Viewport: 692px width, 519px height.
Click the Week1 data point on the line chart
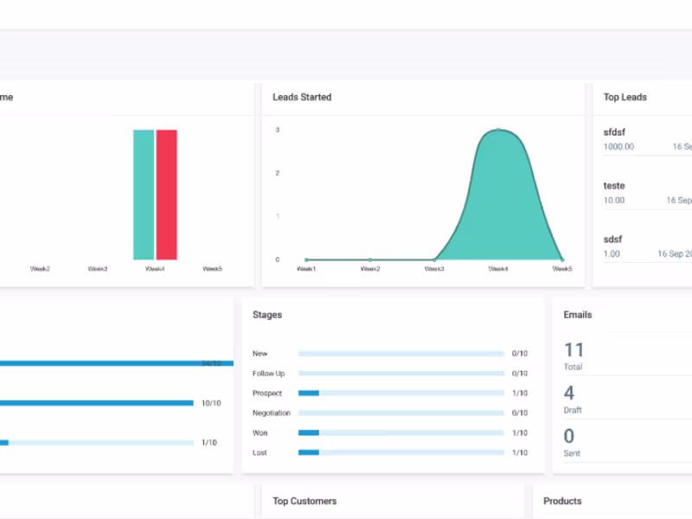click(306, 258)
